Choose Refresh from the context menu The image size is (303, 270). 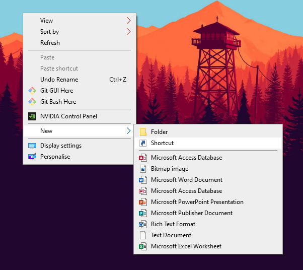pyautogui.click(x=80, y=42)
